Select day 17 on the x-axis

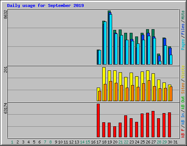[99, 142]
